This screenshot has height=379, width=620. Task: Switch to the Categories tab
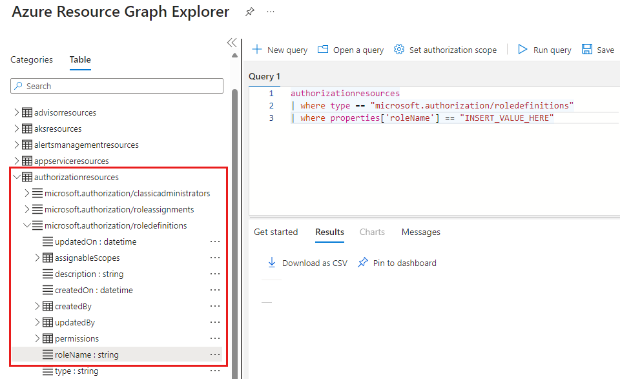(31, 59)
